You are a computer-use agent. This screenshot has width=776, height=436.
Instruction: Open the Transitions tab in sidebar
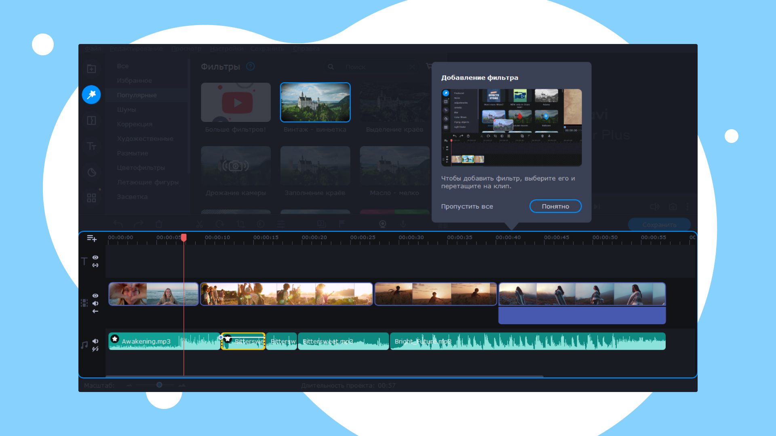91,120
